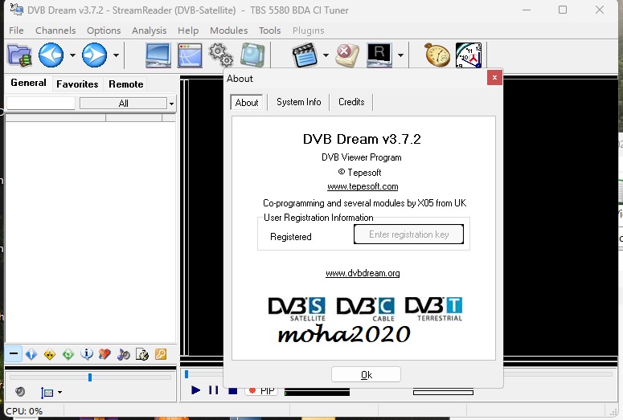Open the Options menu
This screenshot has height=420, width=623.
point(104,31)
